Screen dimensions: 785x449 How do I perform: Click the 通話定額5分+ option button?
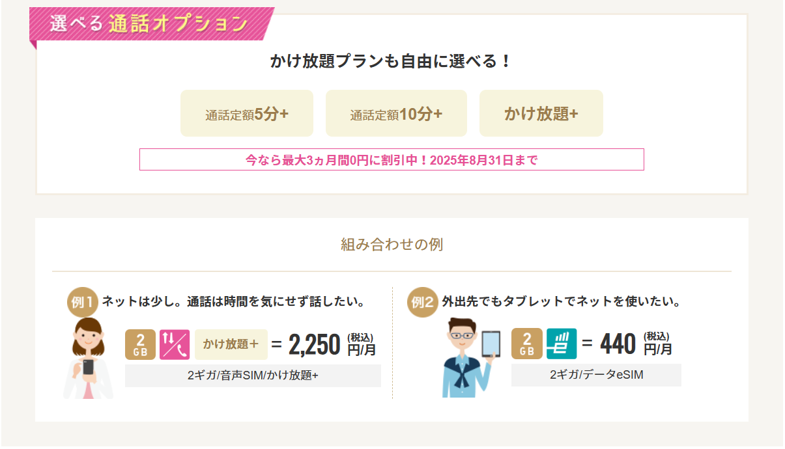247,113
